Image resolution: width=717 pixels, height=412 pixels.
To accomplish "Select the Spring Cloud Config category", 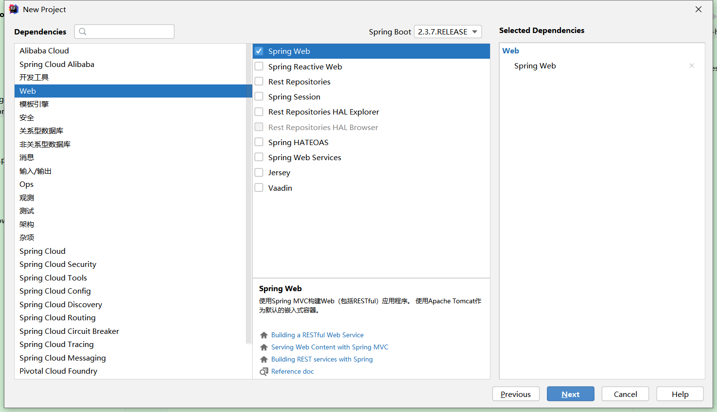I will [130, 291].
